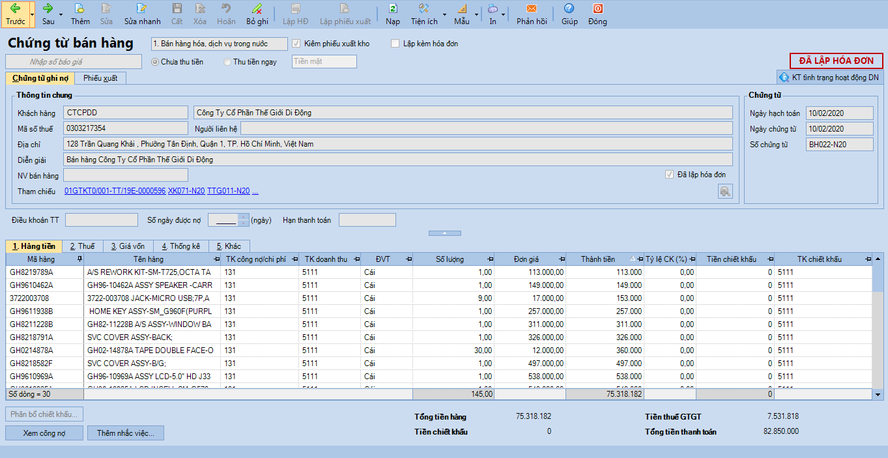Click the quantity cell 30,00
The image size is (888, 458).
[453, 351]
